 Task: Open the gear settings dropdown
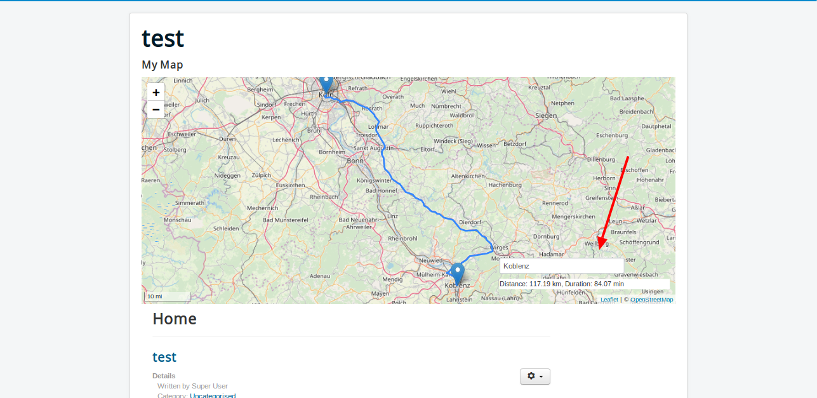pos(535,376)
